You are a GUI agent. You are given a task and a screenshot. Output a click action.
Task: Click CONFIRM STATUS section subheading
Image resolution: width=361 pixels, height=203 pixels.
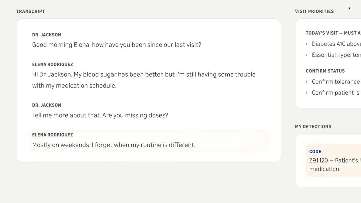tap(325, 71)
